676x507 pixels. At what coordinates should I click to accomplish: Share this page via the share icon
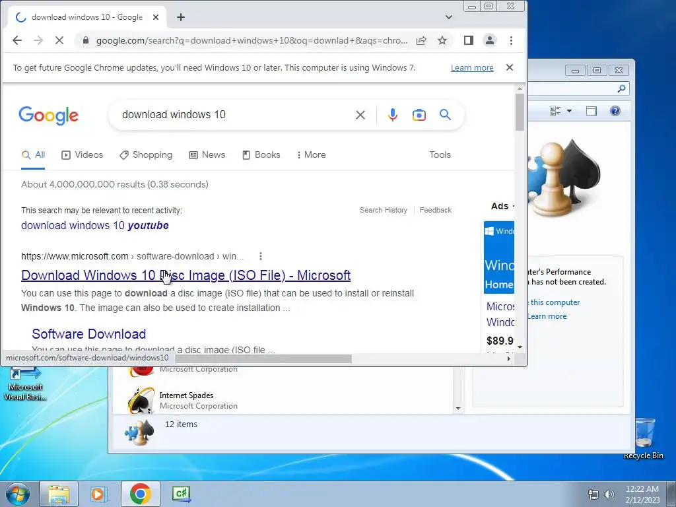tap(421, 40)
